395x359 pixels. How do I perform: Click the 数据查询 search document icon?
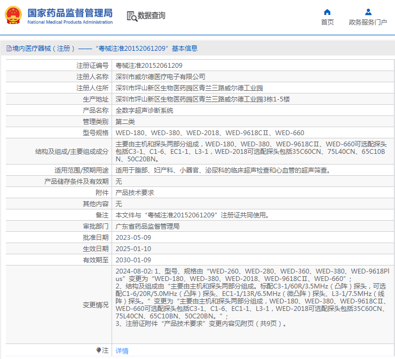tap(132, 17)
